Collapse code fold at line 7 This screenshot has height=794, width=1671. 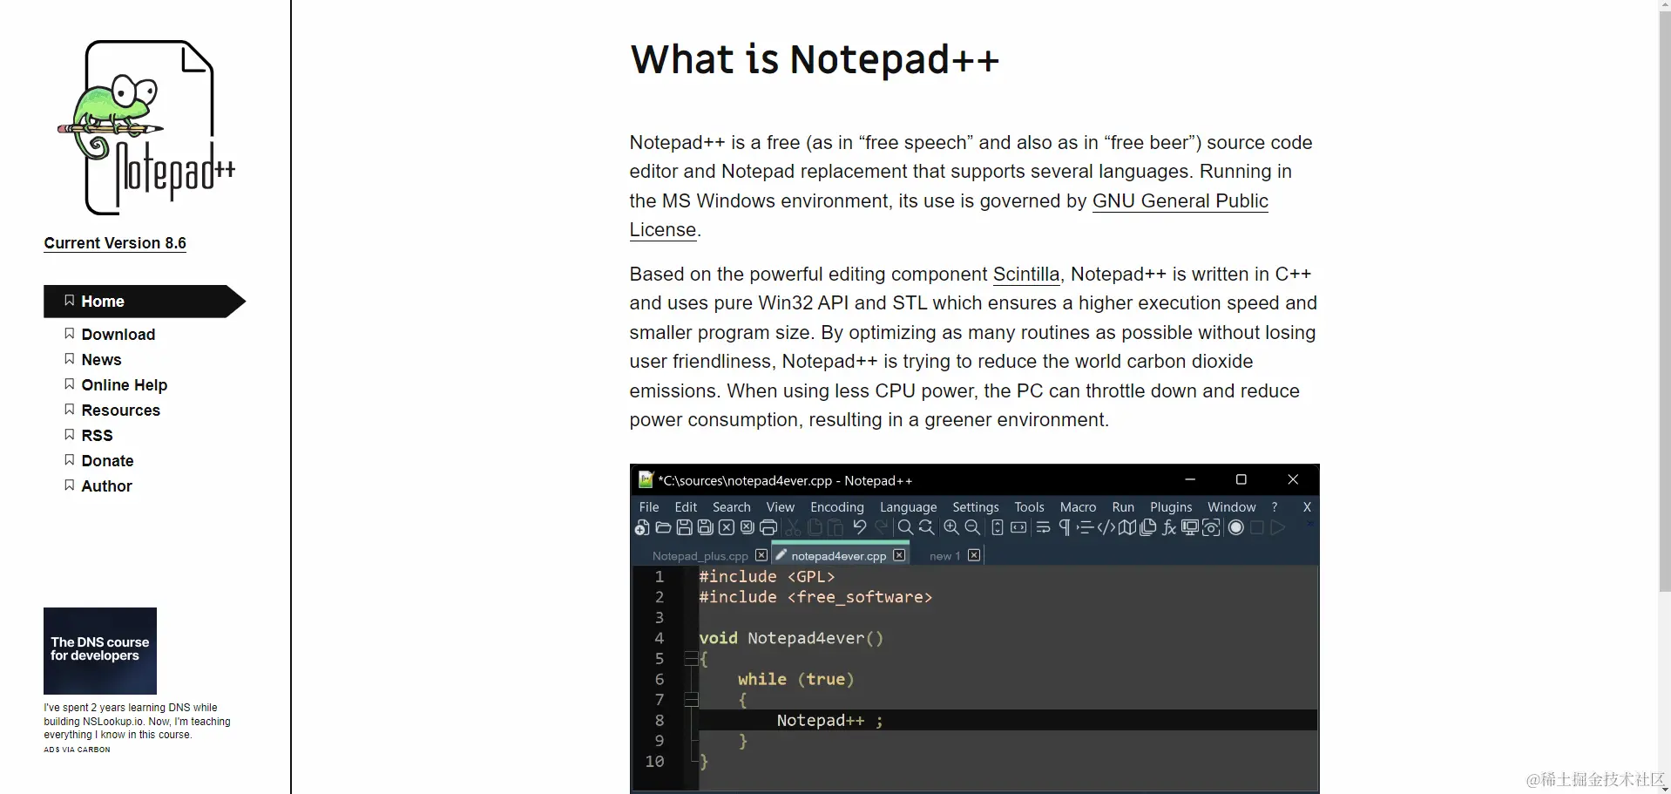[691, 699]
